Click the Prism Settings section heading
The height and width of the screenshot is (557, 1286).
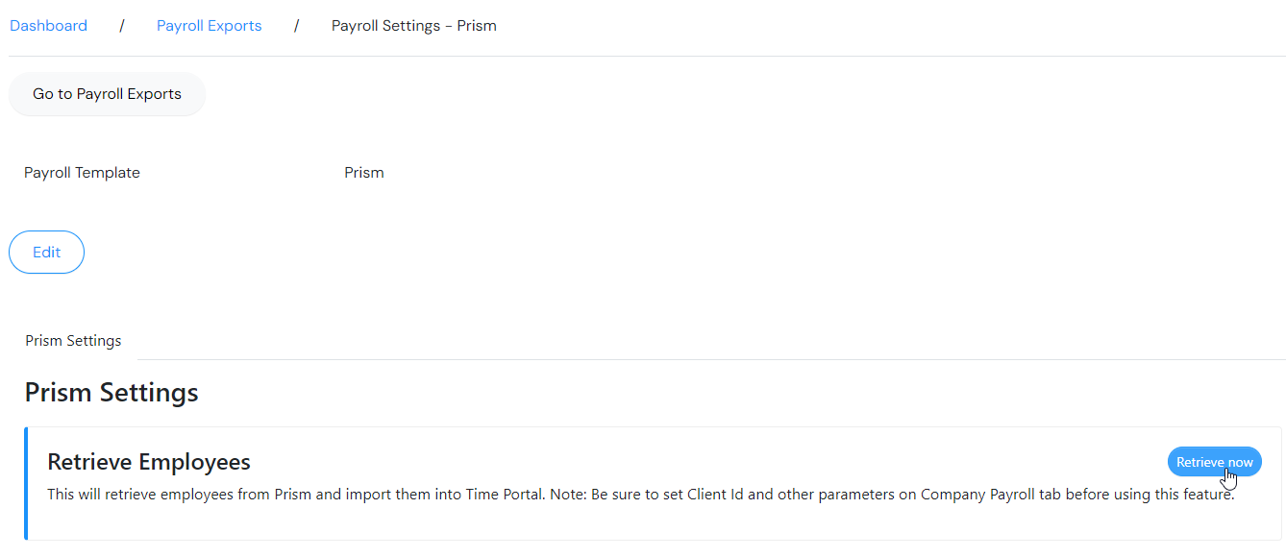click(111, 392)
